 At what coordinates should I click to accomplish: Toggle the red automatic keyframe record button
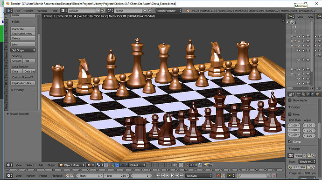click(x=218, y=175)
